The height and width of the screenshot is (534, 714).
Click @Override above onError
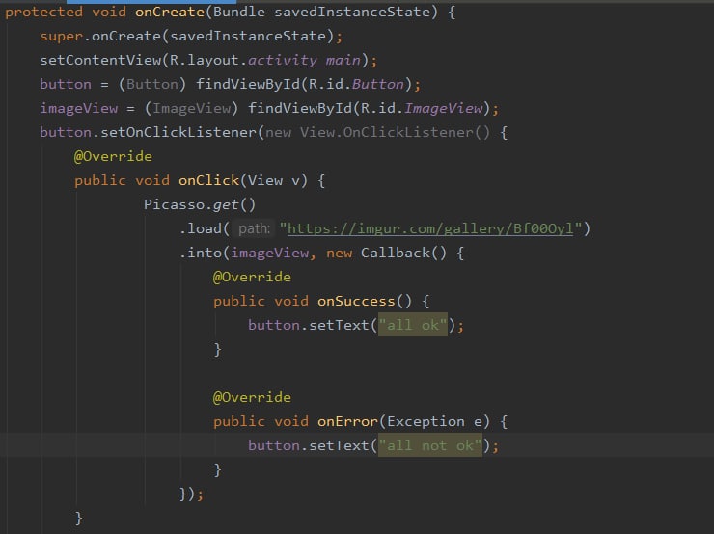coord(252,397)
